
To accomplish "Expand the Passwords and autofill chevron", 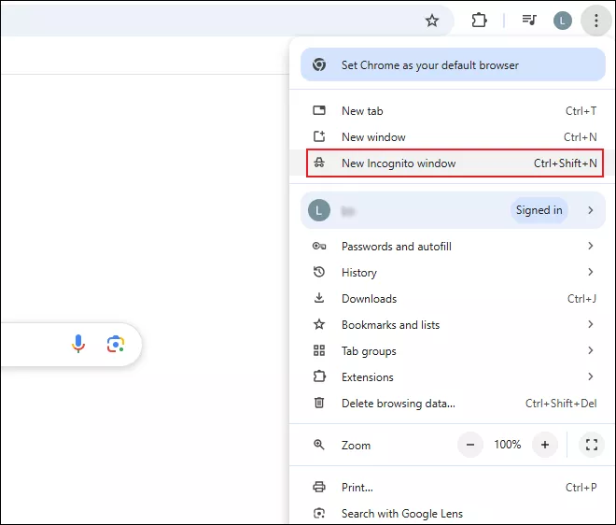I will coord(591,247).
